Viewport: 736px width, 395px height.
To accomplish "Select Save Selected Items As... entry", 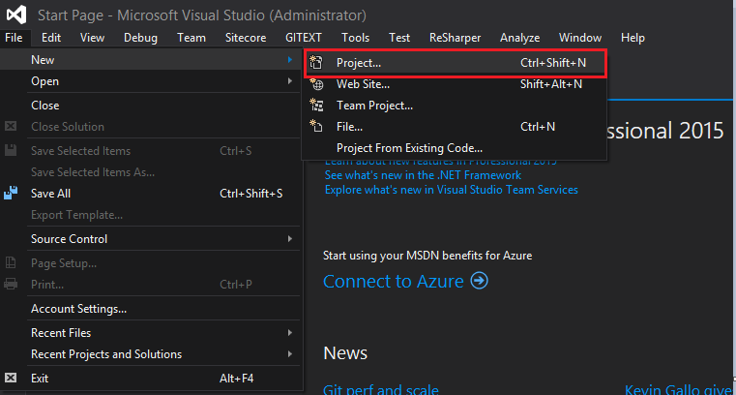I will click(150, 172).
